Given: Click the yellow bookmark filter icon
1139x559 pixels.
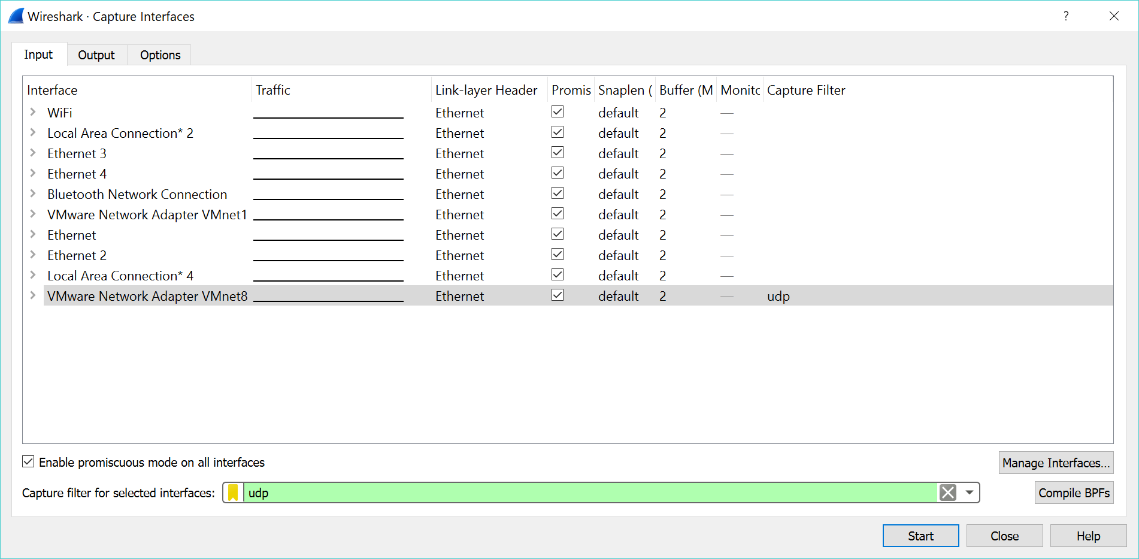Looking at the screenshot, I should (x=233, y=492).
